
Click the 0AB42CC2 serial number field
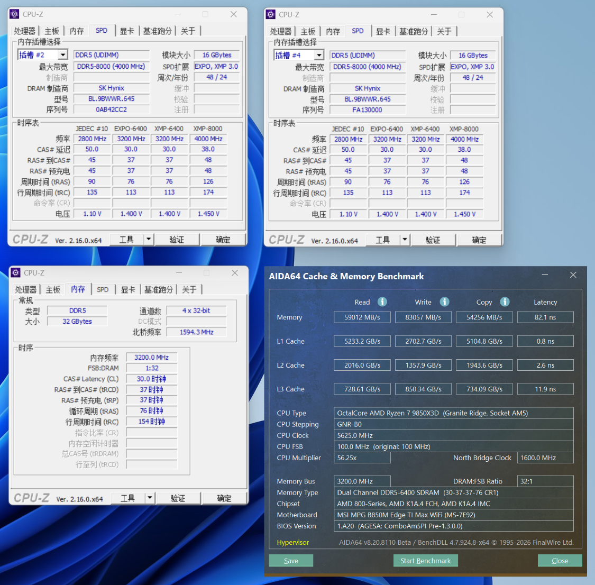[111, 109]
